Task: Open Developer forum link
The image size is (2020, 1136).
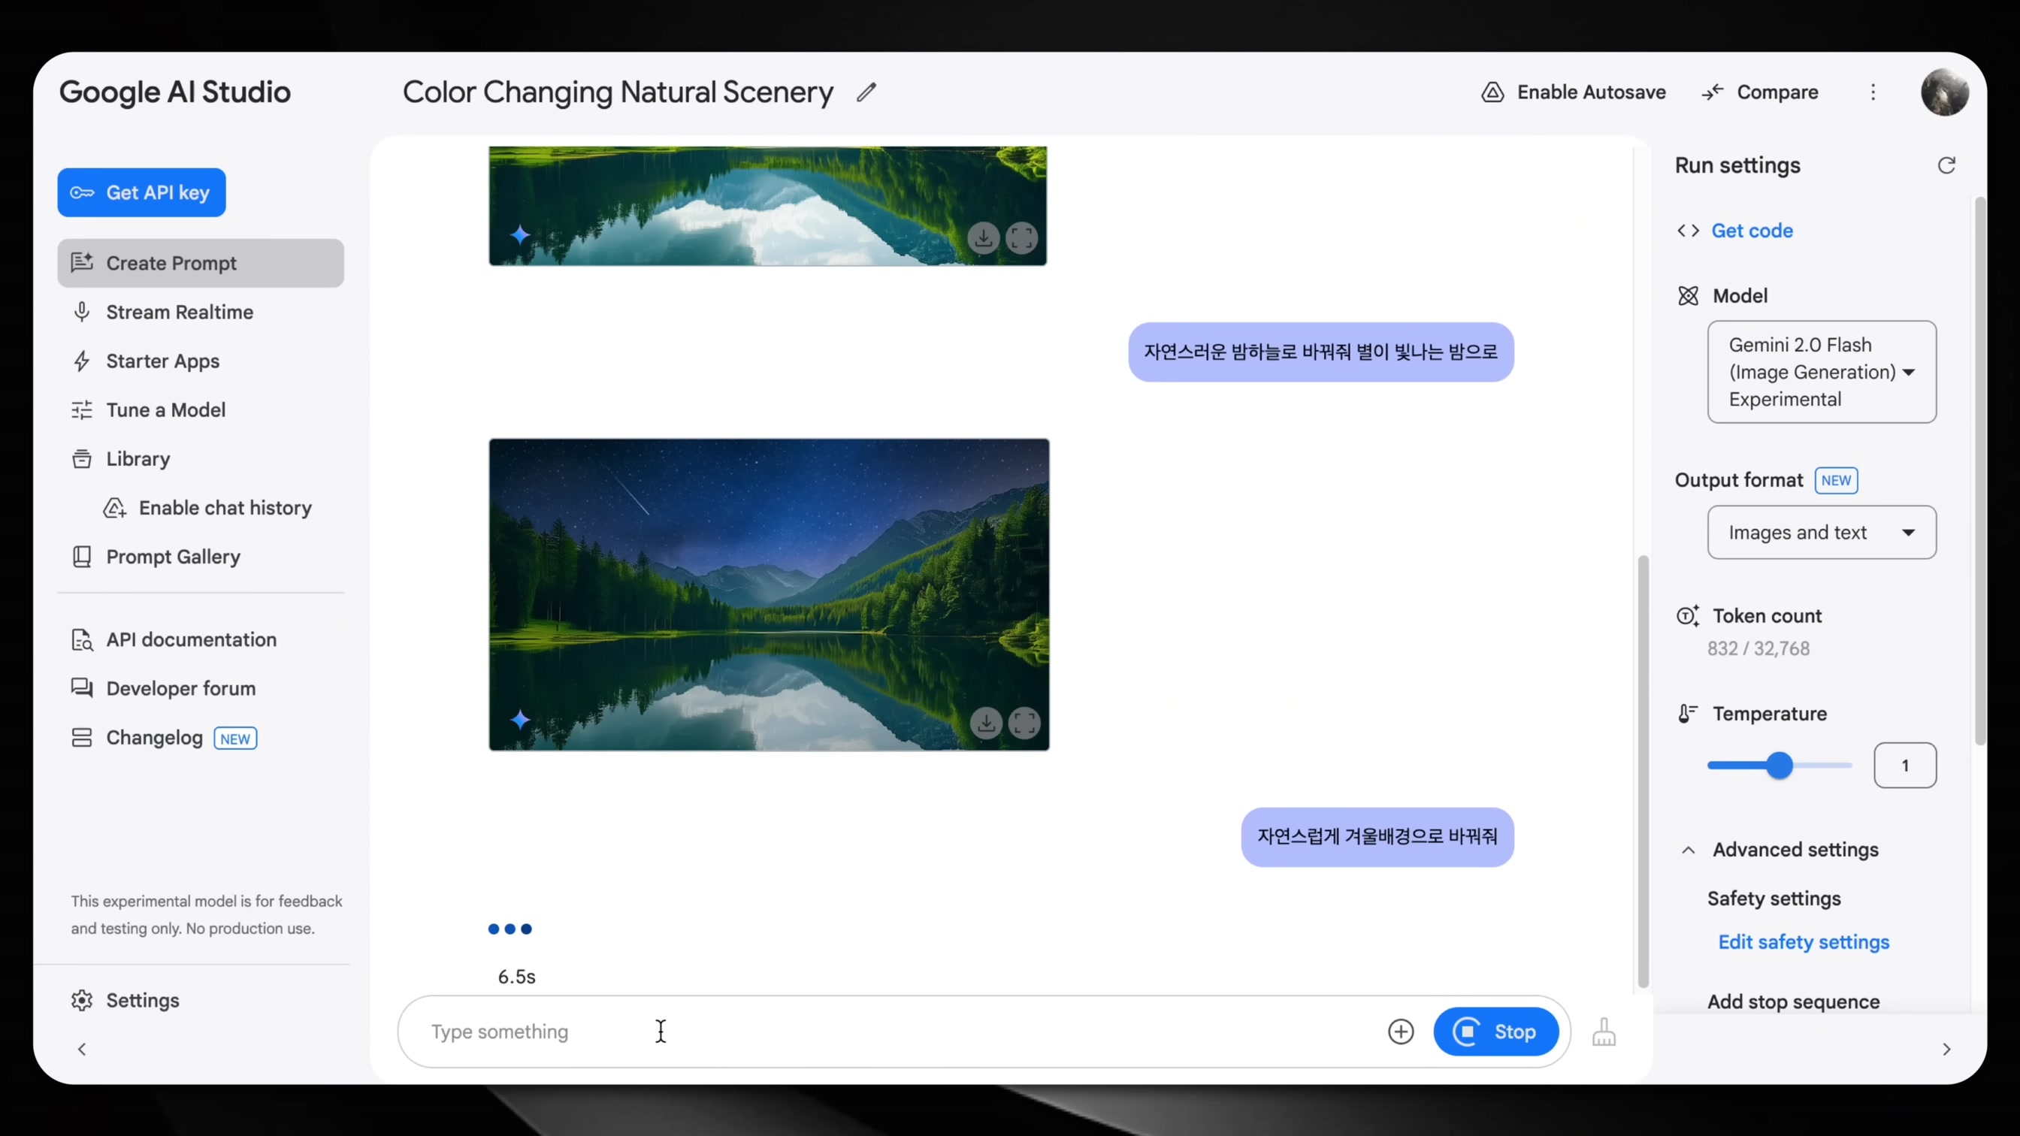Action: click(x=180, y=688)
